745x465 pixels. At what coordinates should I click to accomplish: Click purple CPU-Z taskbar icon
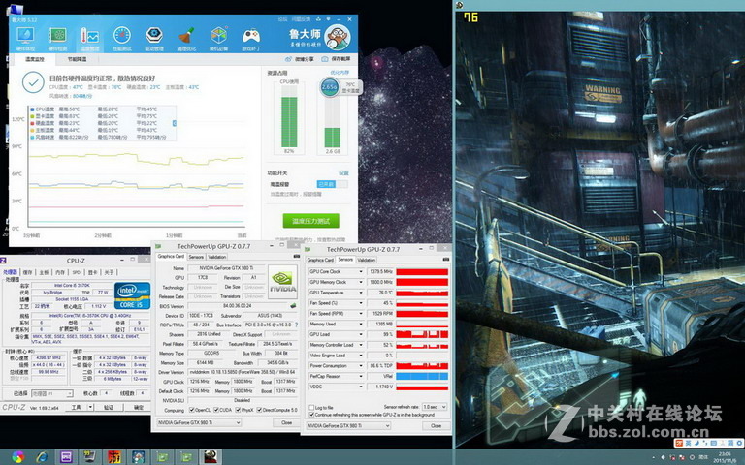pyautogui.click(x=66, y=457)
